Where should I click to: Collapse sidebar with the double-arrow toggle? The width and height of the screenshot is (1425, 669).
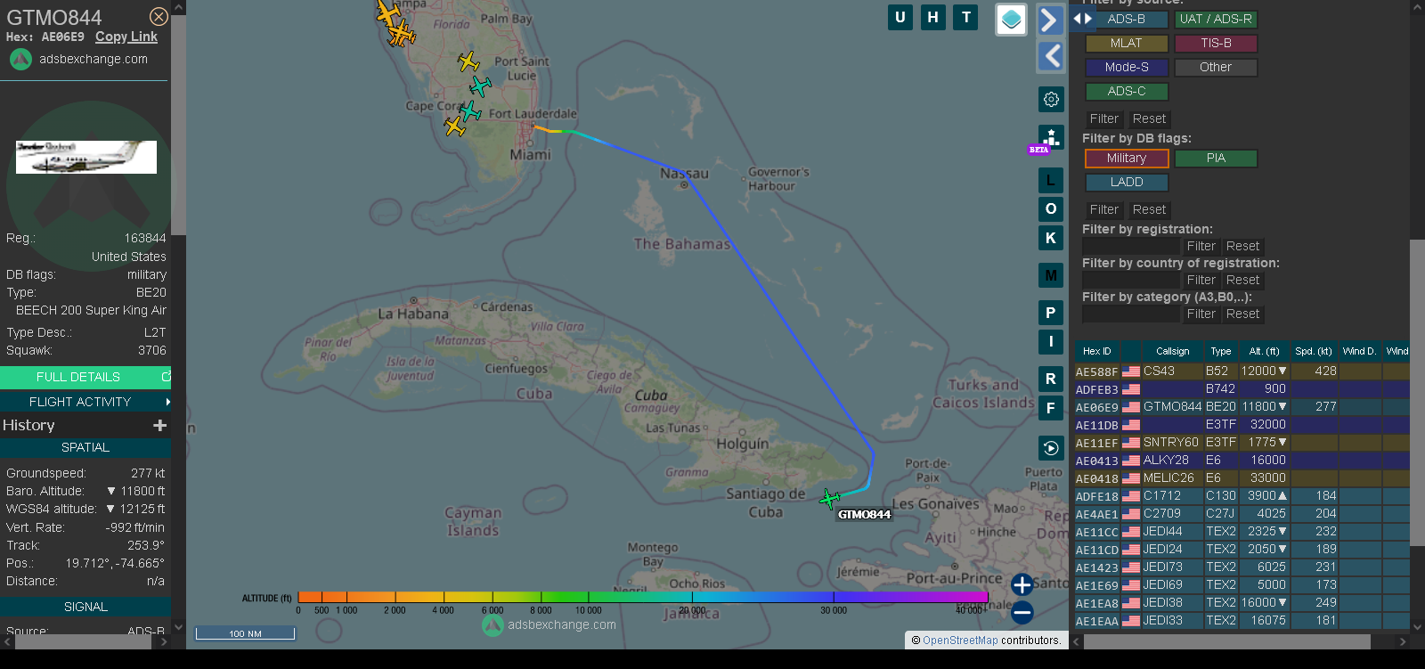point(1082,19)
